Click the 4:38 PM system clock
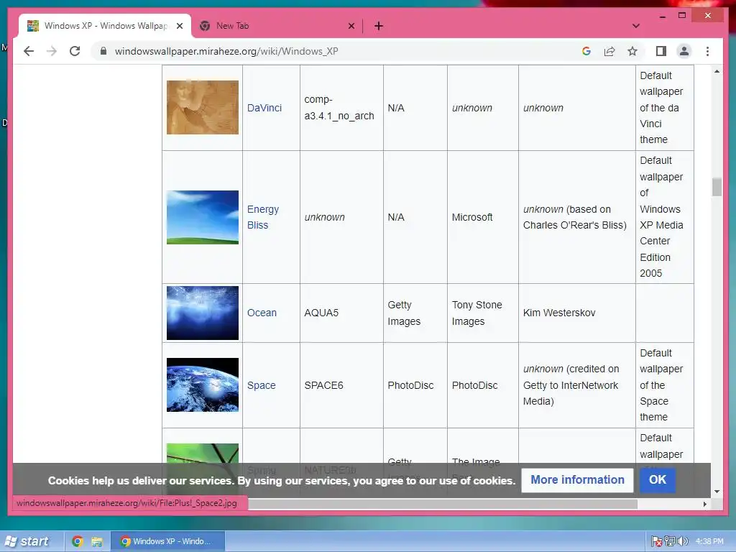The width and height of the screenshot is (736, 552). pos(709,541)
